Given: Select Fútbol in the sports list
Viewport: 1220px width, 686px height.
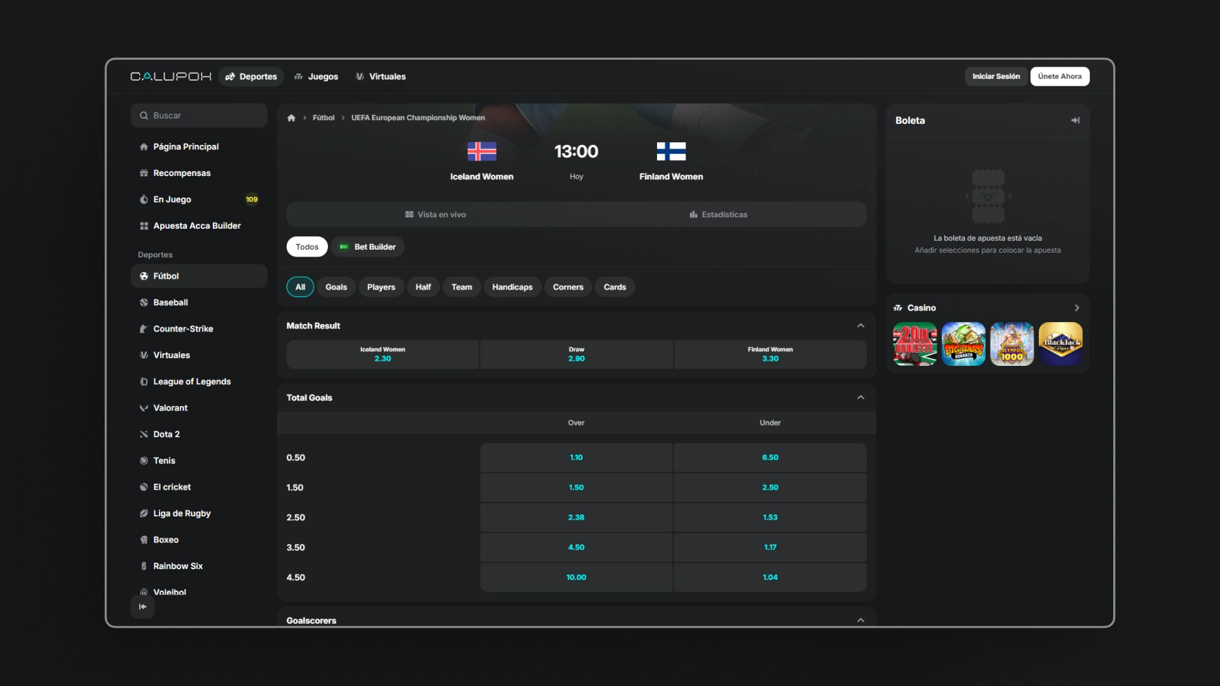Looking at the screenshot, I should point(199,276).
